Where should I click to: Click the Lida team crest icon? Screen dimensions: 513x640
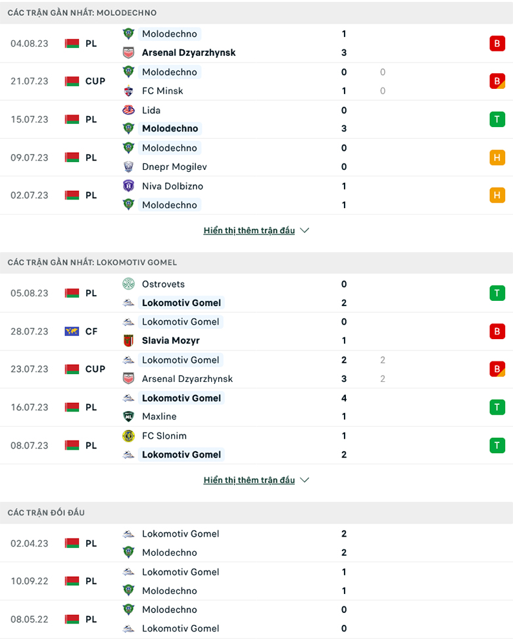point(128,111)
